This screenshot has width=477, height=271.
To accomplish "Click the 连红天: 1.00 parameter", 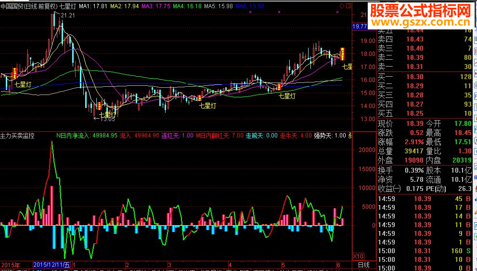I will tap(177, 135).
